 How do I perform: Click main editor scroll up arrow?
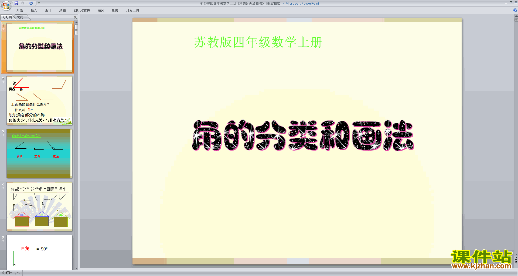tap(516, 16)
